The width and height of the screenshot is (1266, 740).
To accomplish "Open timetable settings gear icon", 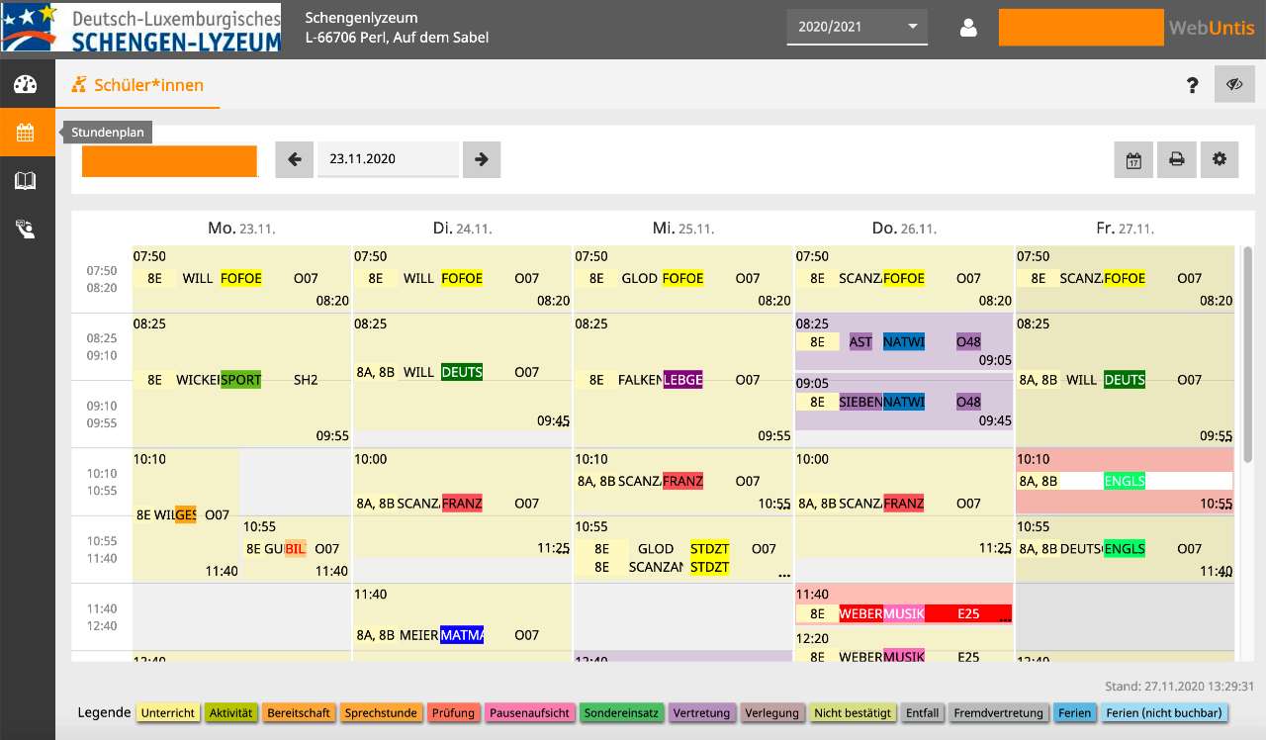I will pyautogui.click(x=1220, y=159).
